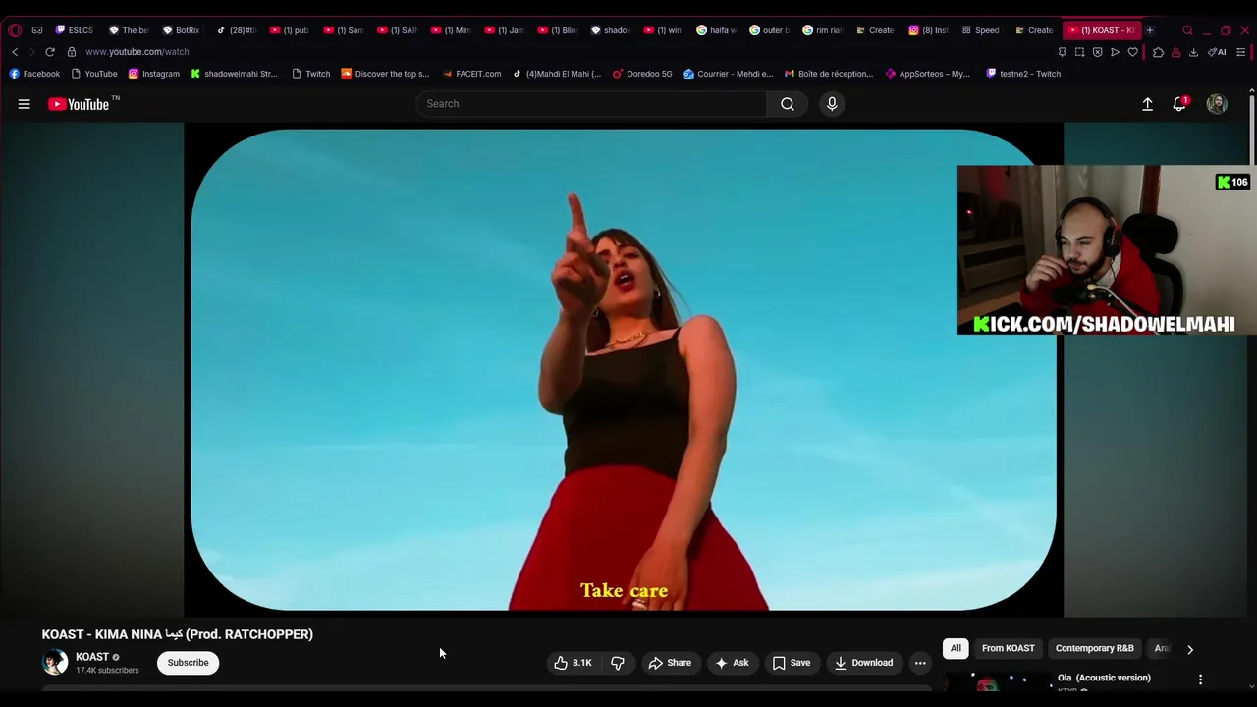1257x707 pixels.
Task: Open browser downloads icon
Action: click(x=1193, y=52)
